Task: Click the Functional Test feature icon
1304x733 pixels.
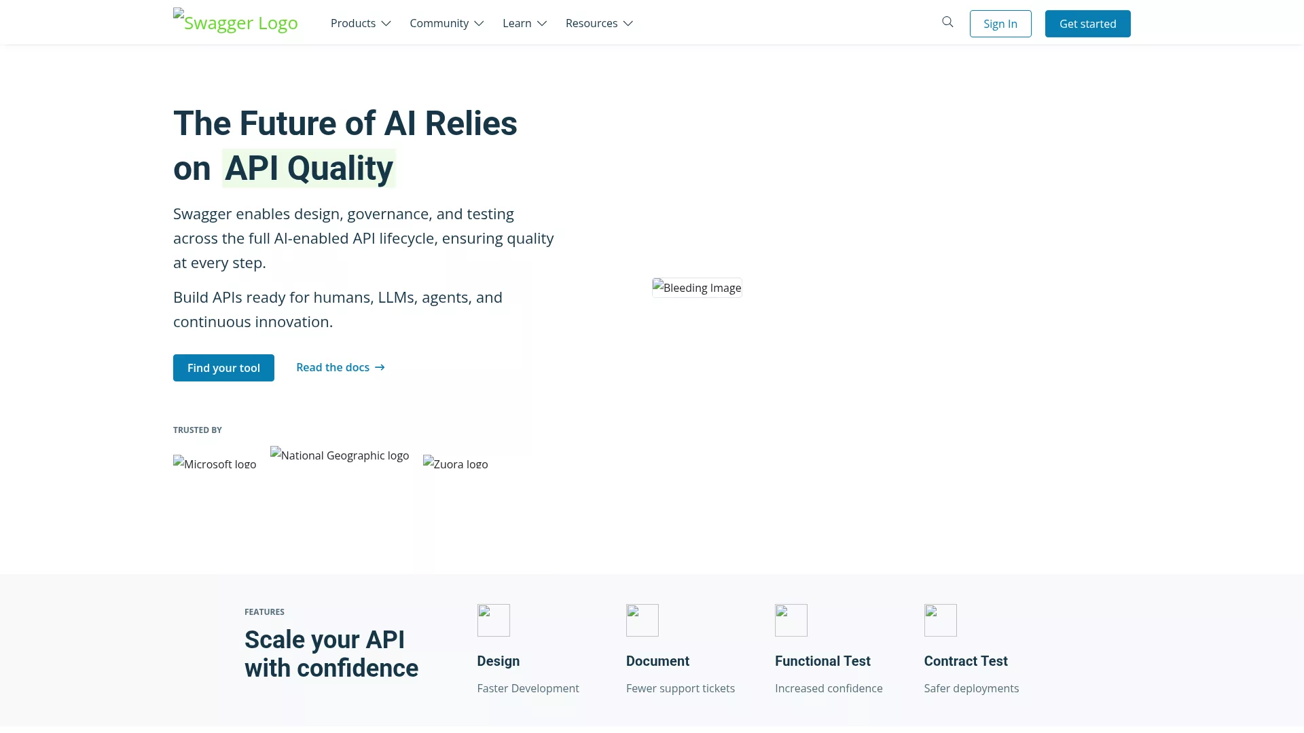Action: pos(791,620)
